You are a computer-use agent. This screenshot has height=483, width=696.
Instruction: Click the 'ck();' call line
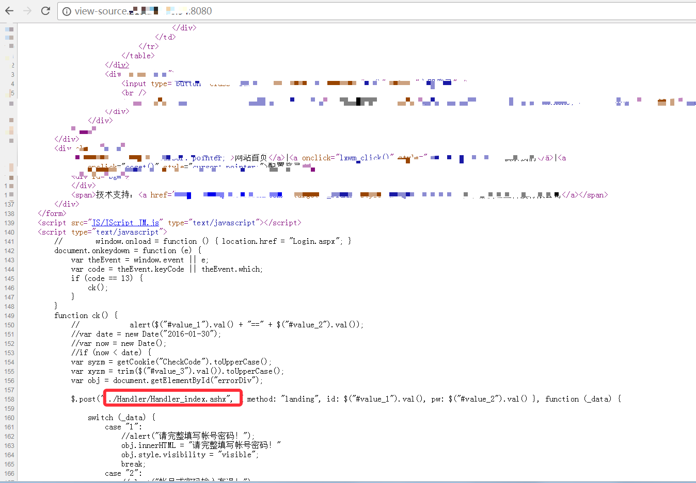(x=98, y=288)
